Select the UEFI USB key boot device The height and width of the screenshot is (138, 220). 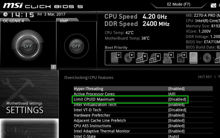point(168,58)
